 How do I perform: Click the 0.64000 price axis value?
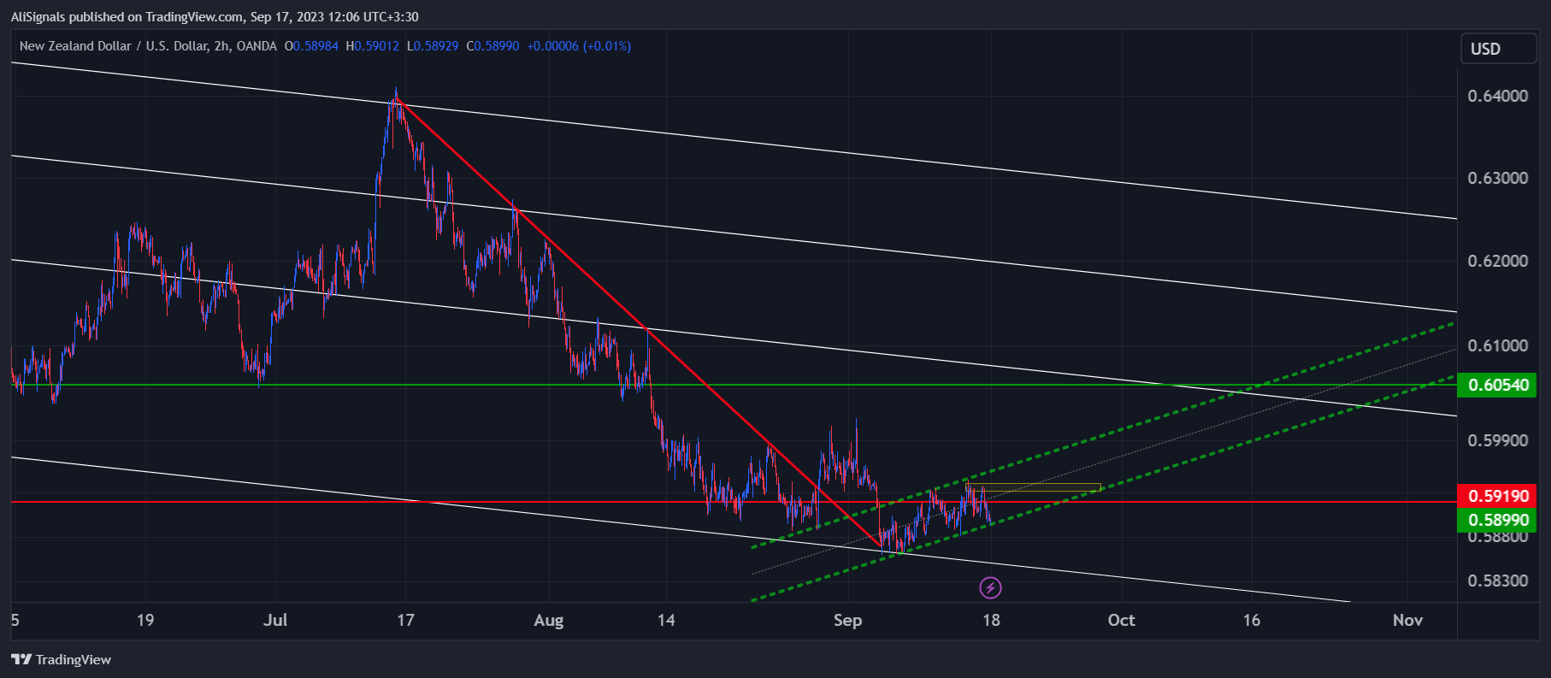pos(1497,96)
